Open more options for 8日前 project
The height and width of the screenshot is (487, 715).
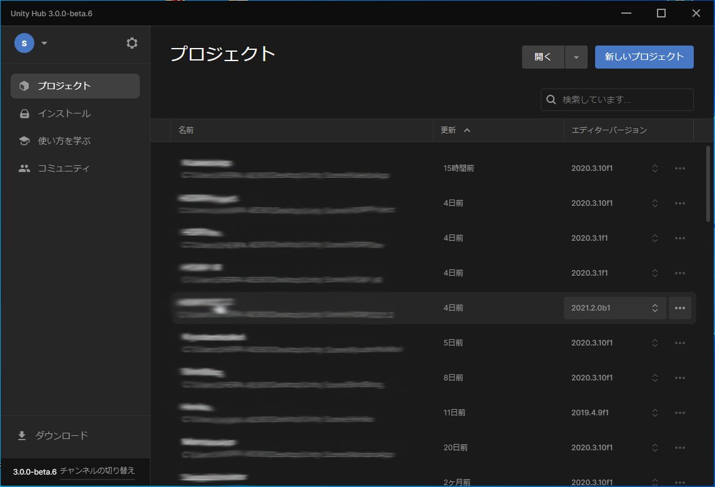coord(680,378)
